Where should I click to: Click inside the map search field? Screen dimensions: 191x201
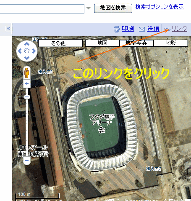coord(42,9)
